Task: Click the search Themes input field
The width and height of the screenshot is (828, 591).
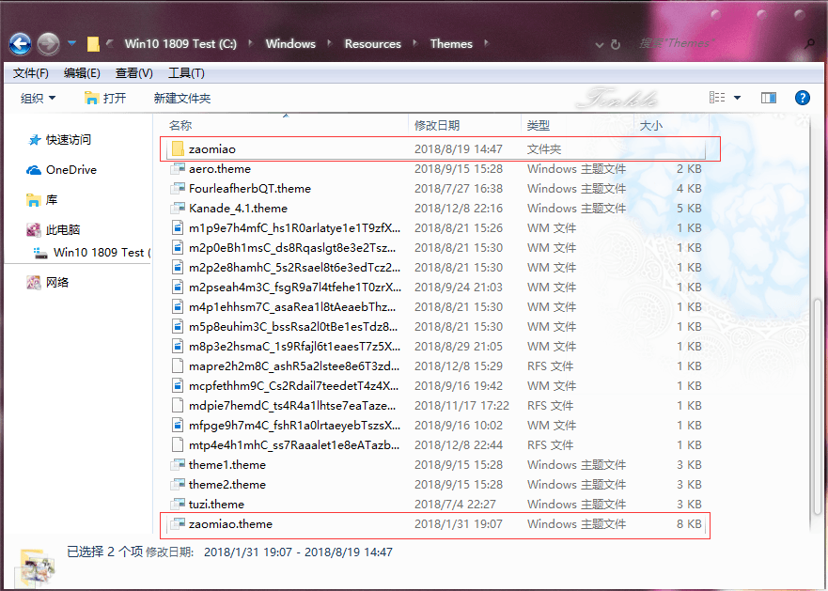Action: [x=714, y=43]
